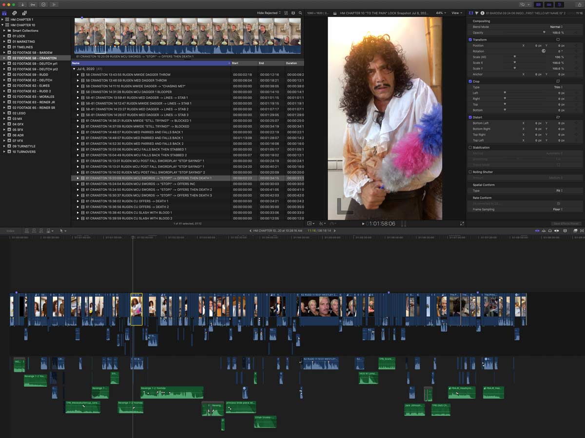
Task: Select 04 GFX event in sidebar
Action: pos(18,124)
